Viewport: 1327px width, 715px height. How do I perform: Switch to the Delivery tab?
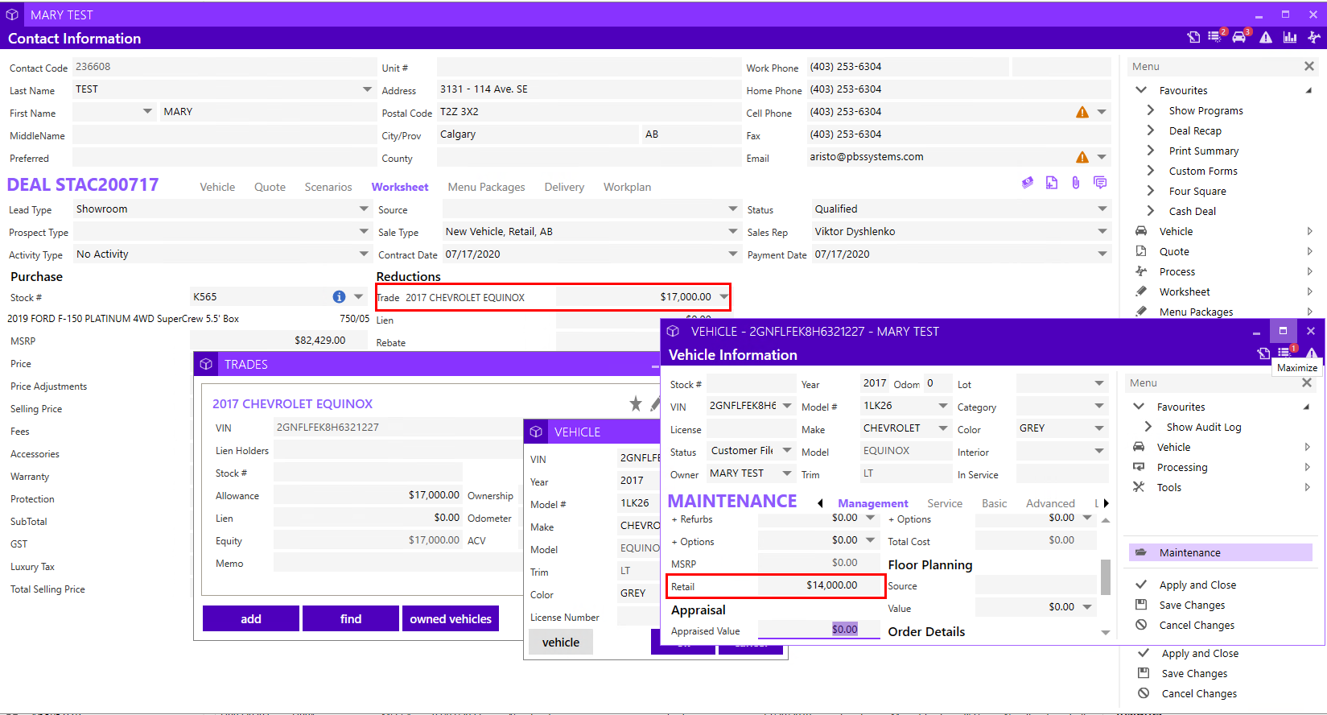pos(564,187)
